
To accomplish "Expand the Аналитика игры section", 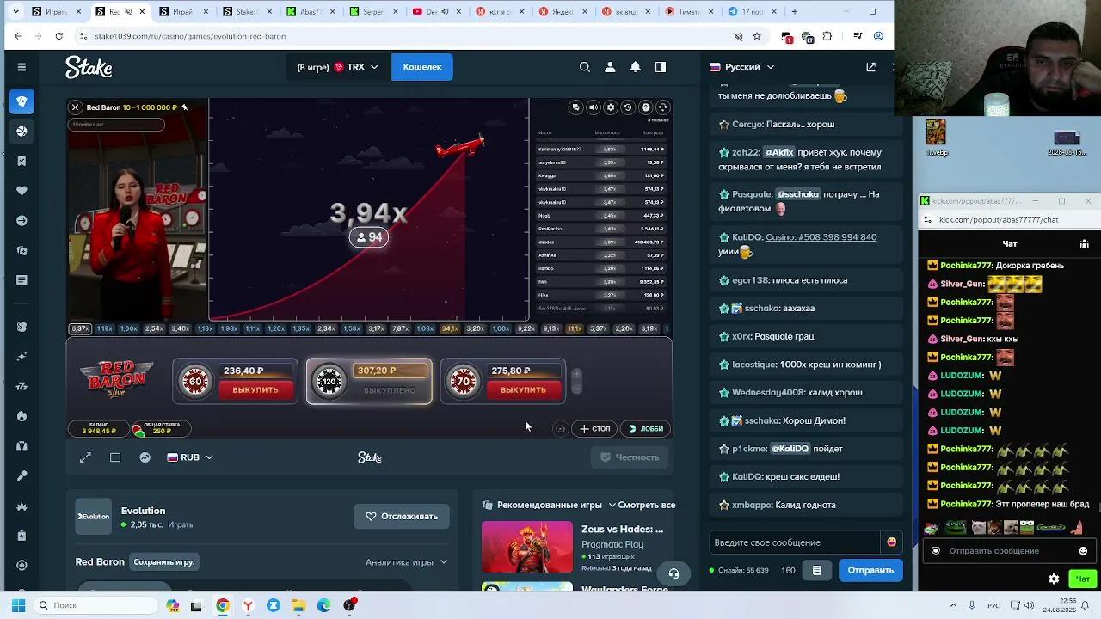I will point(407,562).
